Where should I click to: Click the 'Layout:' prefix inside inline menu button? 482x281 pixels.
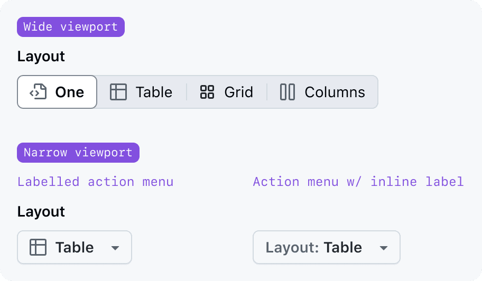point(293,247)
